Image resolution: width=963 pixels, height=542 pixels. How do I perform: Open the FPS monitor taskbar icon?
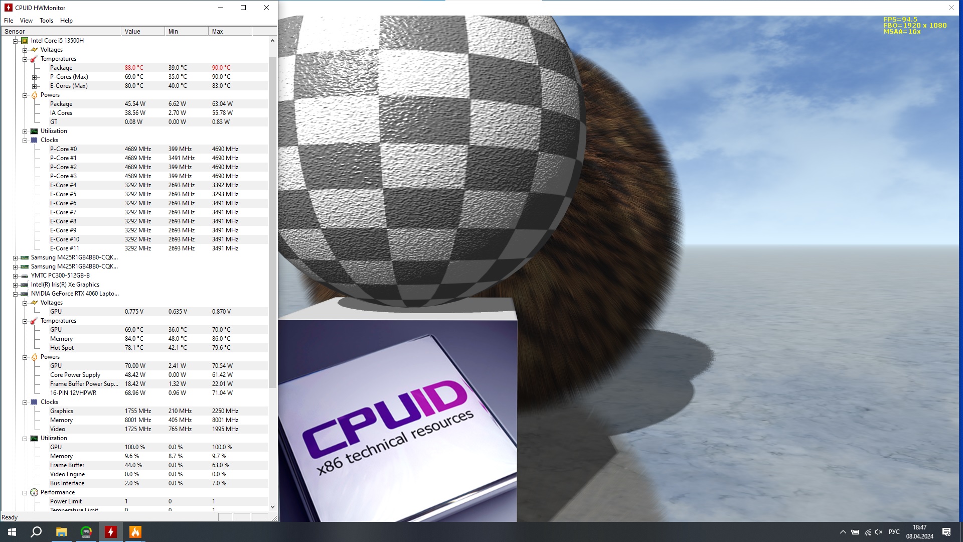pyautogui.click(x=86, y=532)
